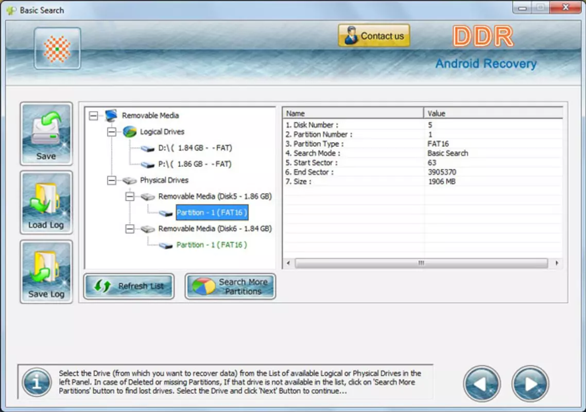Screen dimensions: 586x412
Task: Collapse the Logical Drives node
Action: coord(111,132)
